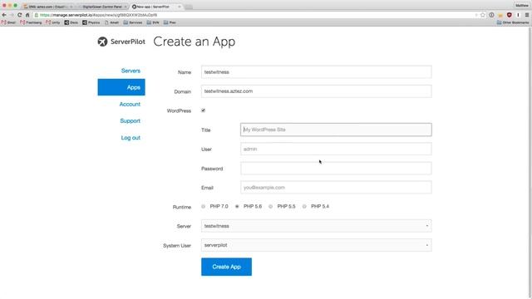Bookmark this page with the star icon
This screenshot has height=299, width=532.
[482, 15]
